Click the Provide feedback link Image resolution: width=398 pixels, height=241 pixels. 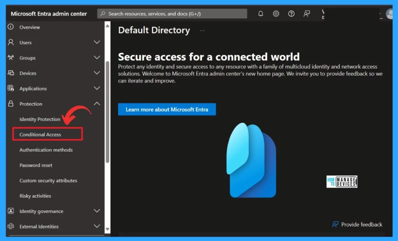[x=361, y=225]
